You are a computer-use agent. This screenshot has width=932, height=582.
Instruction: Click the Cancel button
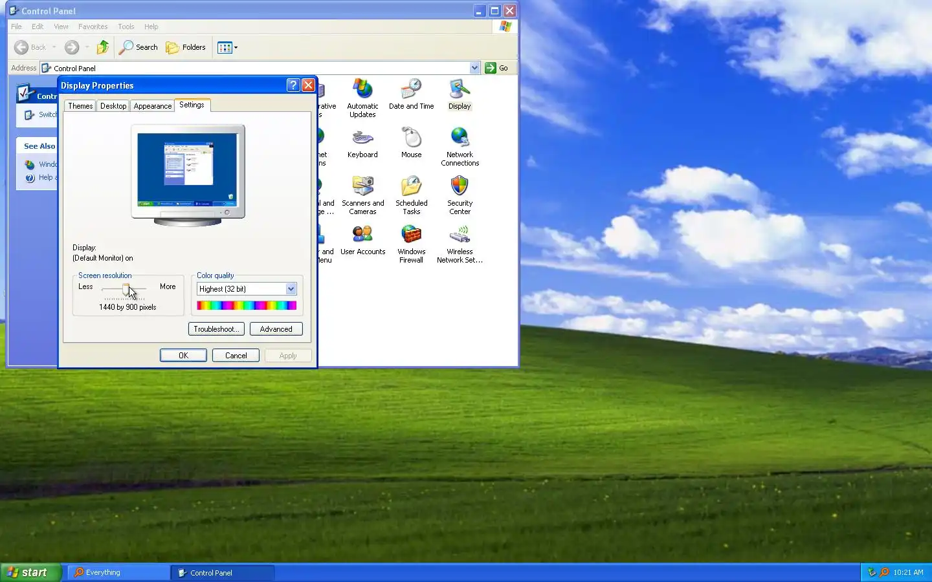click(x=236, y=356)
